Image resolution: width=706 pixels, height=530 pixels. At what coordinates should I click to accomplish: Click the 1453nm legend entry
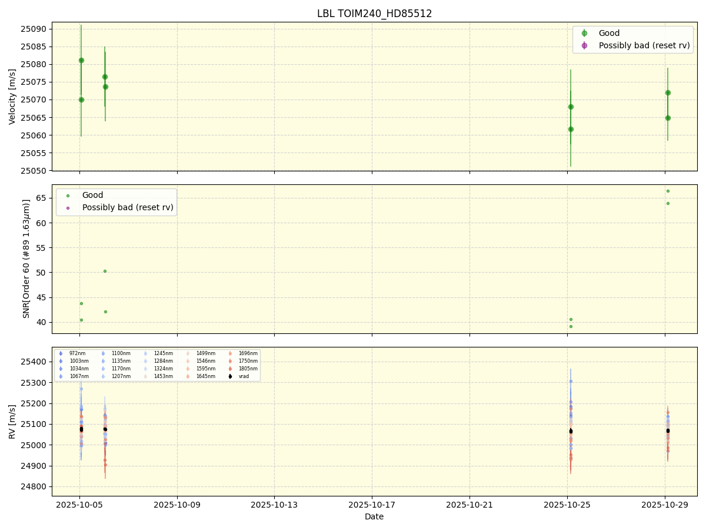click(158, 376)
